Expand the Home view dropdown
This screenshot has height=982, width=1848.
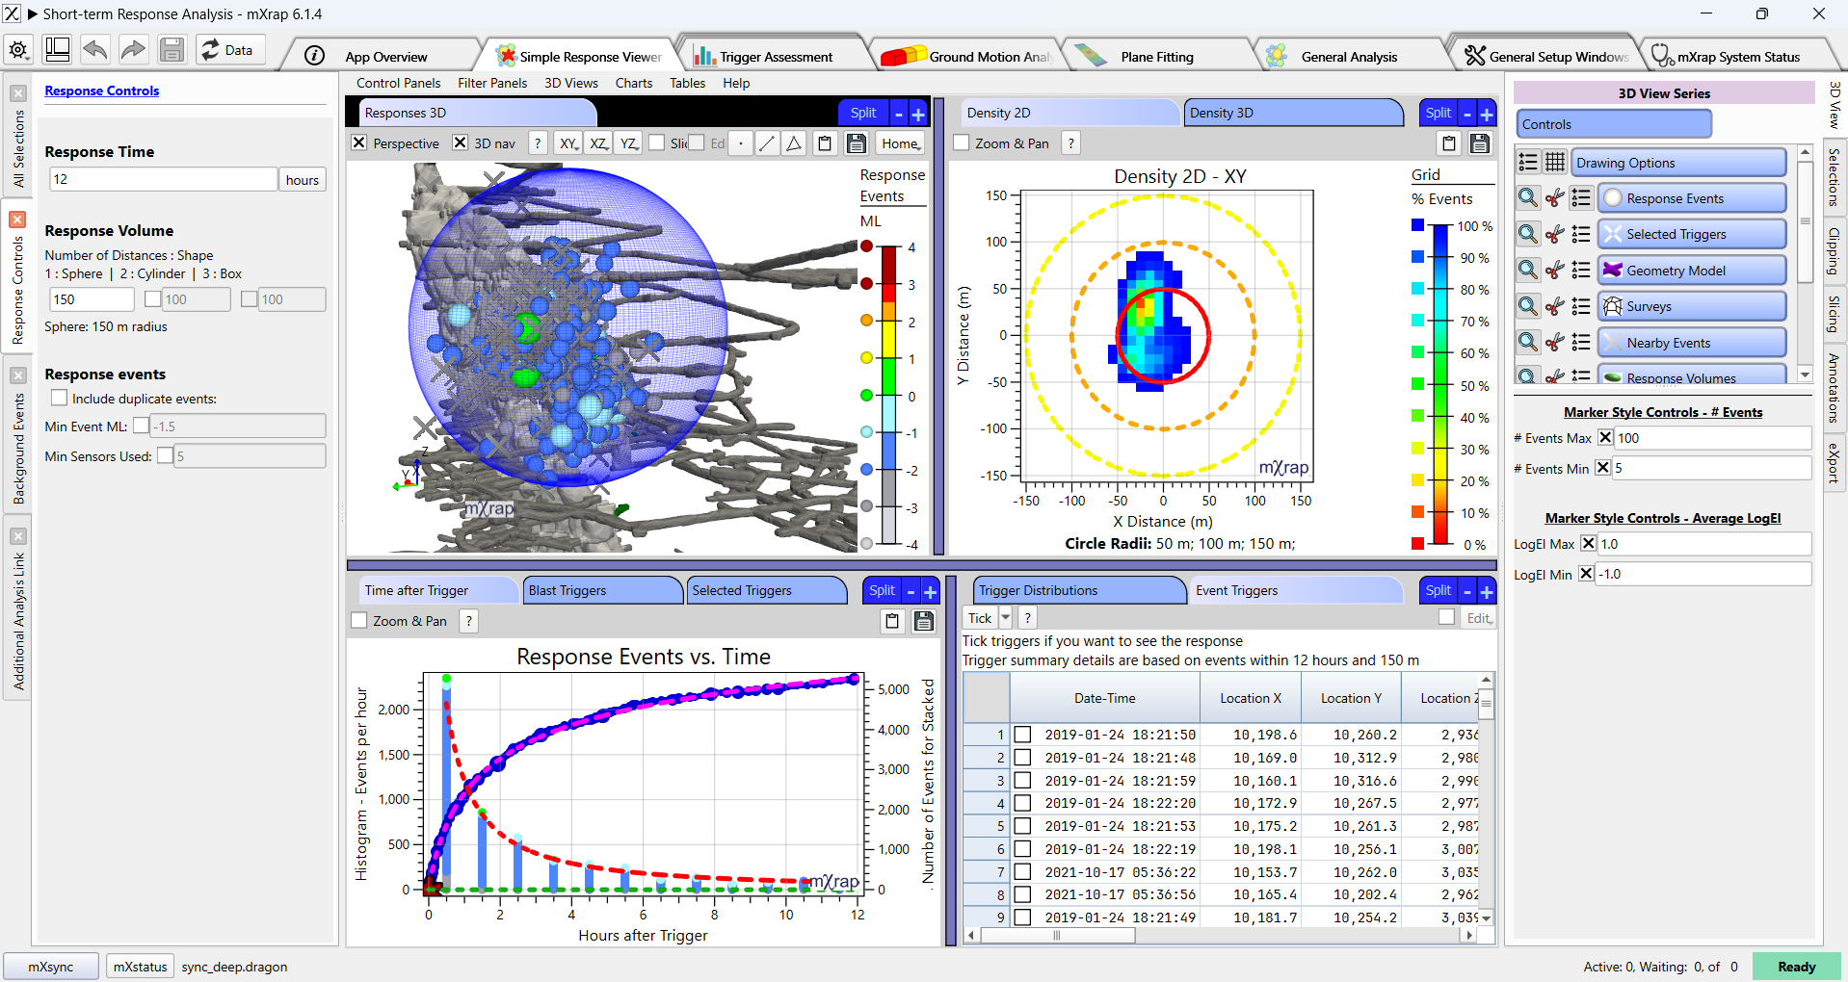901,143
